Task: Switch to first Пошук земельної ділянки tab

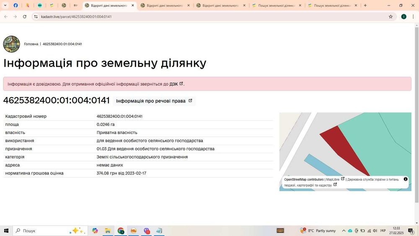Action: (277, 5)
